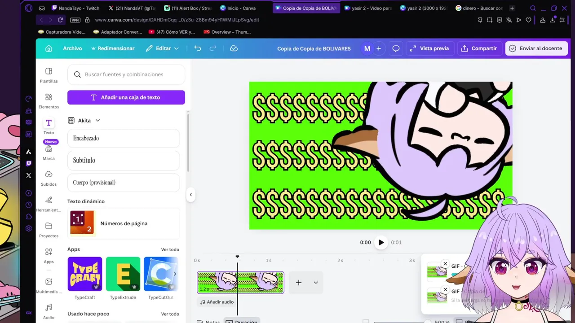Open Proyectos sidebar panel

pos(49,230)
